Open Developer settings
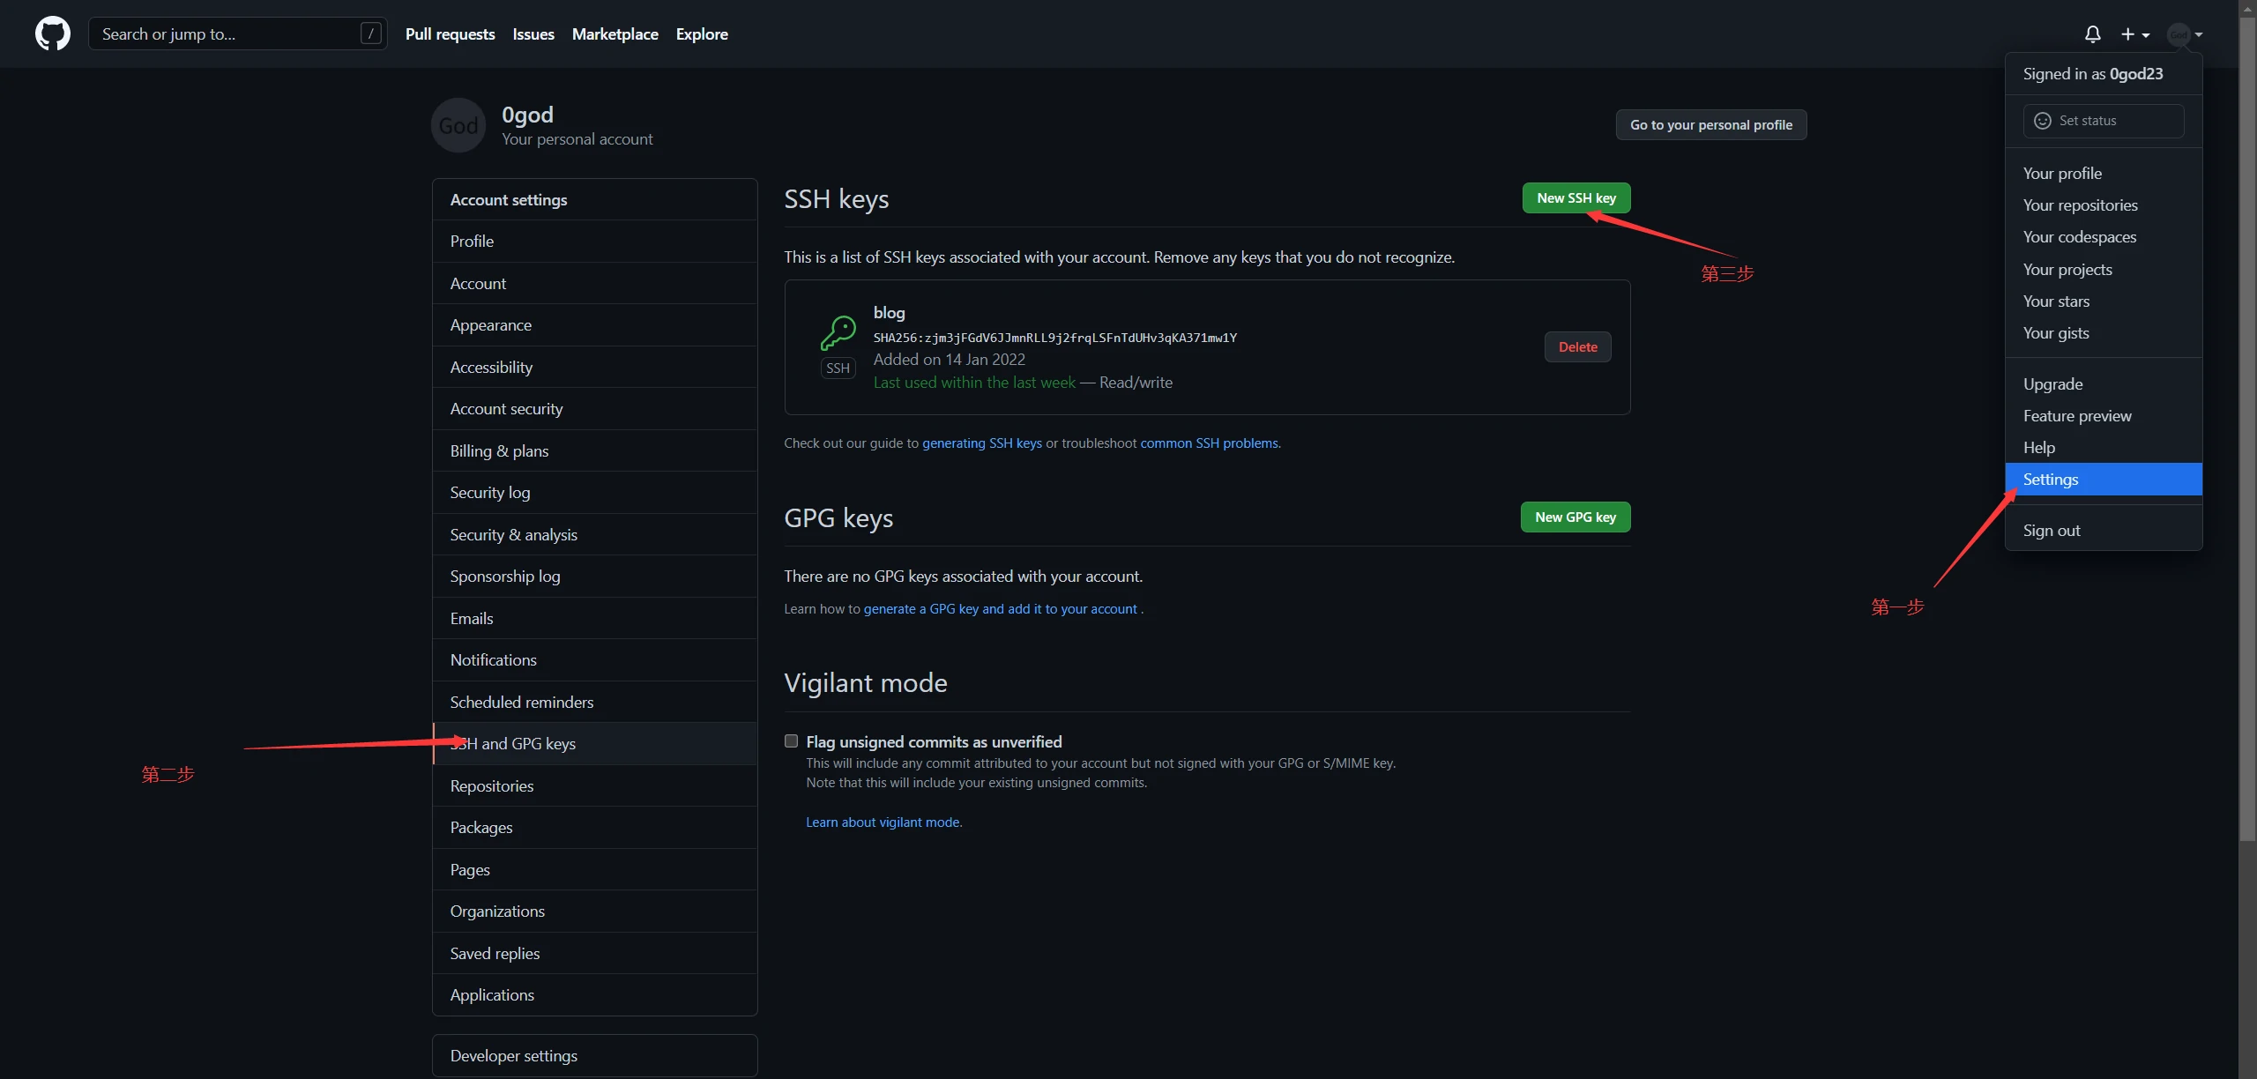2257x1079 pixels. click(x=513, y=1056)
